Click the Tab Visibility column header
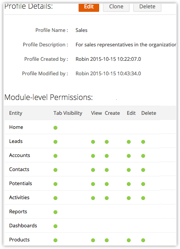Screen dimensions: 180x249 pyautogui.click(x=68, y=113)
